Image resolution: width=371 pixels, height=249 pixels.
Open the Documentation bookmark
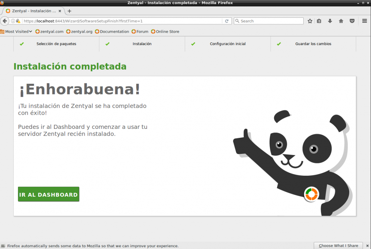point(112,32)
